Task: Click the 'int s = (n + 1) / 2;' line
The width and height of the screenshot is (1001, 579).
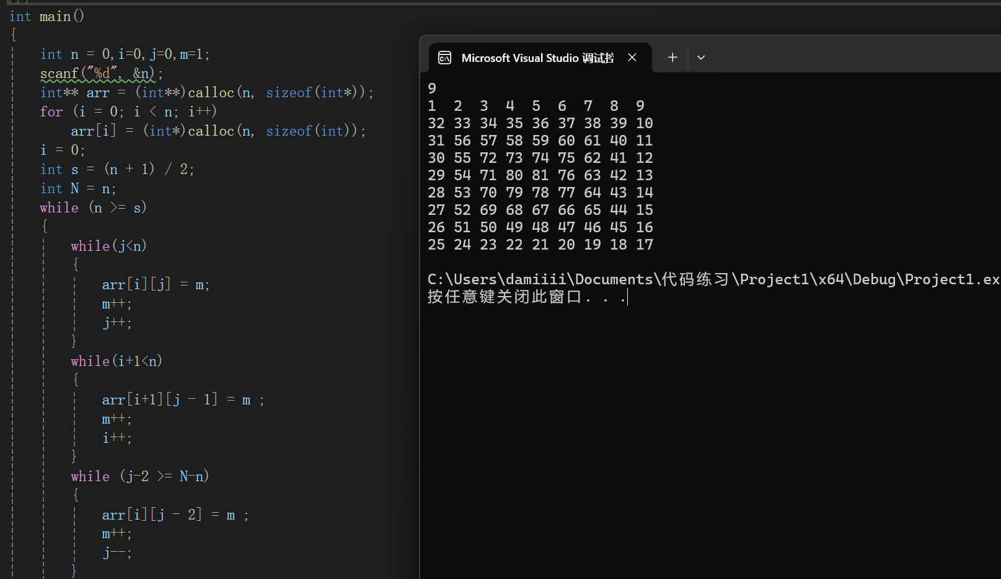Action: coord(117,170)
